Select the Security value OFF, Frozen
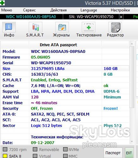 (42, 109)
